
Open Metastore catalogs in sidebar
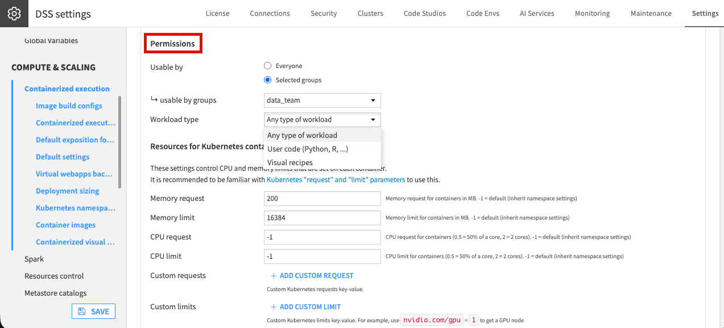tap(56, 293)
